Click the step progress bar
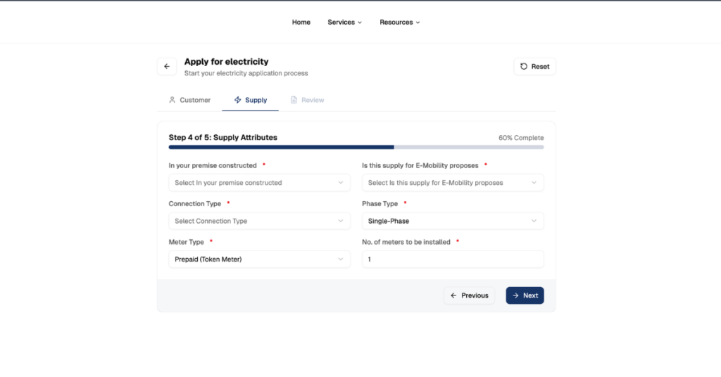The width and height of the screenshot is (721, 377). point(356,148)
